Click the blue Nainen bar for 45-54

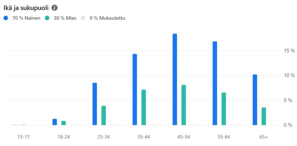(175, 79)
